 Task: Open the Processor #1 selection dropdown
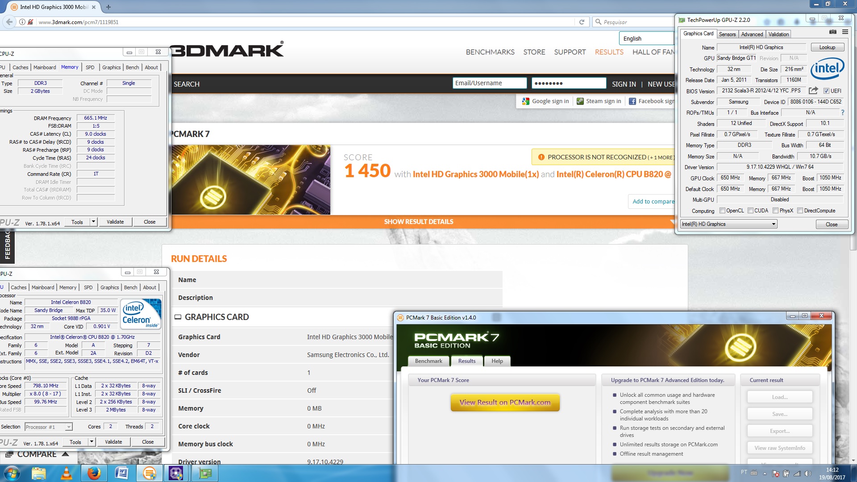pyautogui.click(x=49, y=427)
